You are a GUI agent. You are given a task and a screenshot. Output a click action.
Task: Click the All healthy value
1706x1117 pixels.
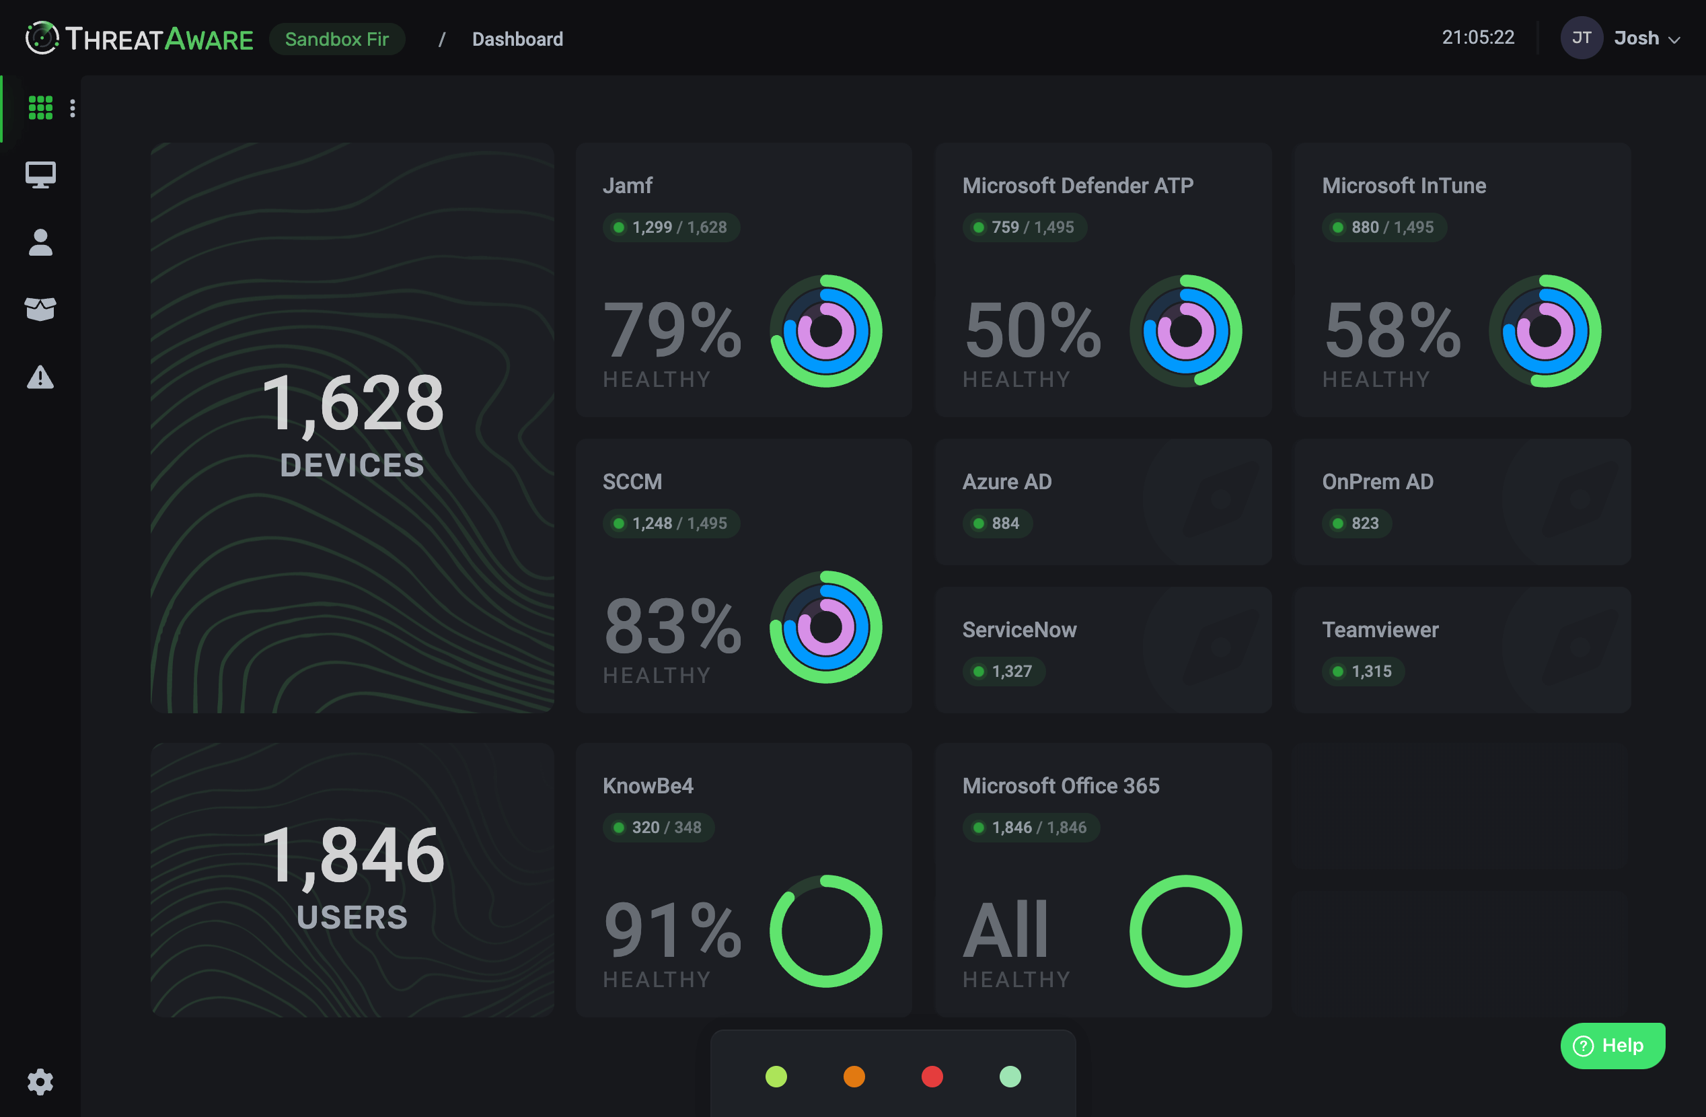(x=1006, y=930)
